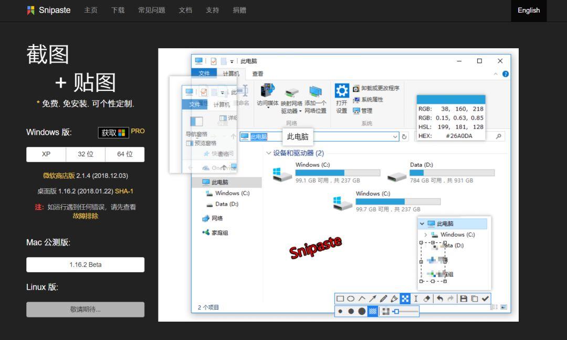
Task: Open 主页 in the site navigation
Action: click(91, 10)
